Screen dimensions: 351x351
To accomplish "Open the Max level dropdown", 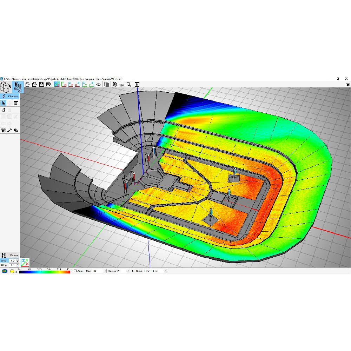I will [x=105, y=271].
